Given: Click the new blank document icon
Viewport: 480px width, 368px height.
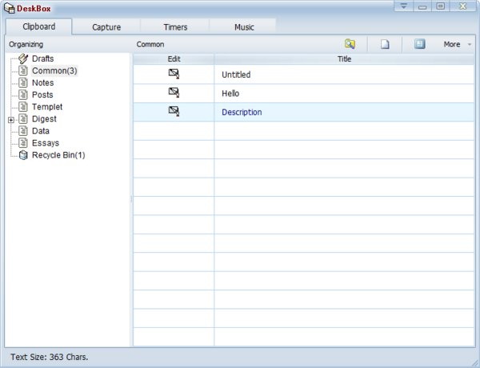Looking at the screenshot, I should click(385, 44).
